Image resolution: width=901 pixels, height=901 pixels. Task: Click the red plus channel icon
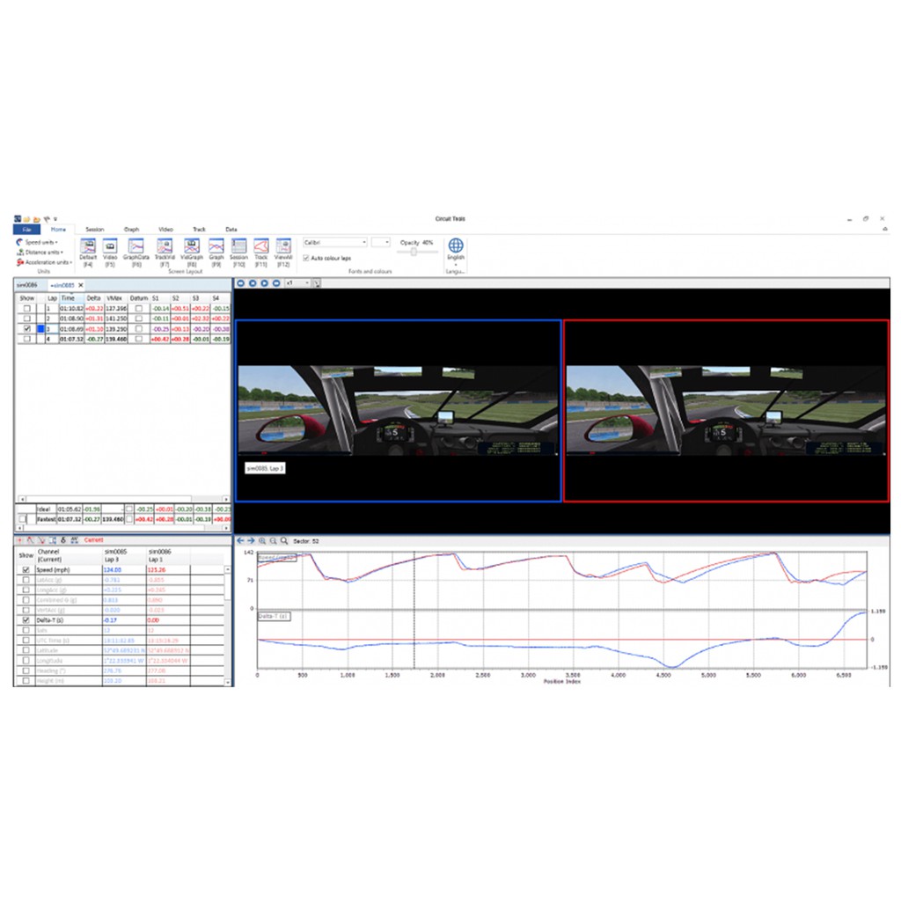[x=19, y=540]
